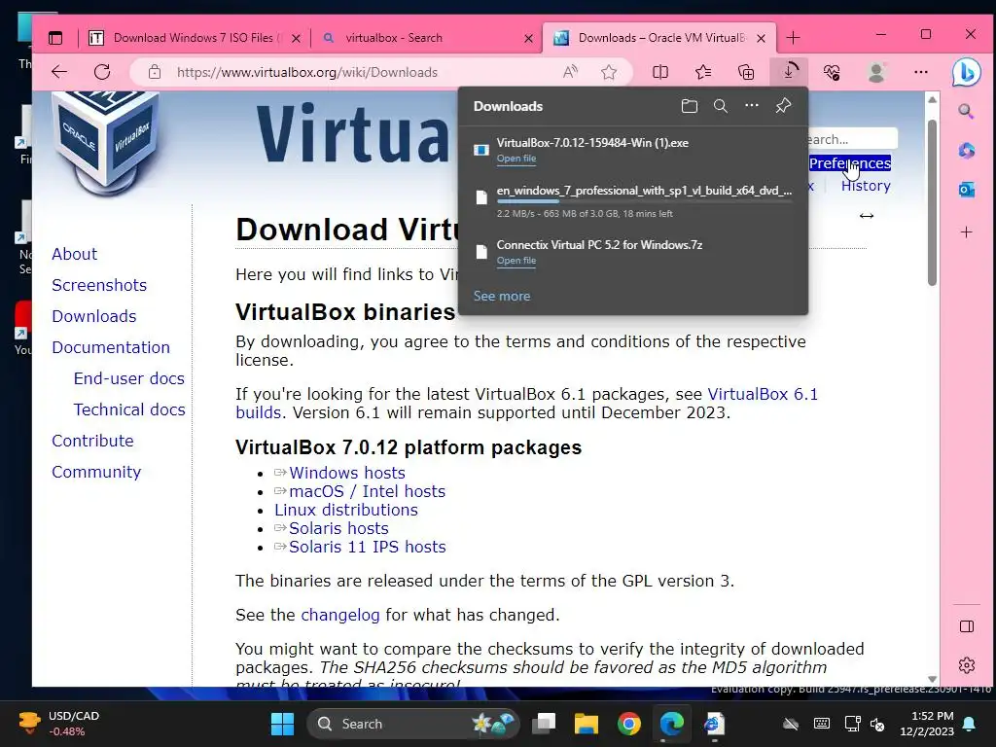Open Microsoft 365 sidebar icon
Viewport: 996px width, 747px height.
click(966, 151)
